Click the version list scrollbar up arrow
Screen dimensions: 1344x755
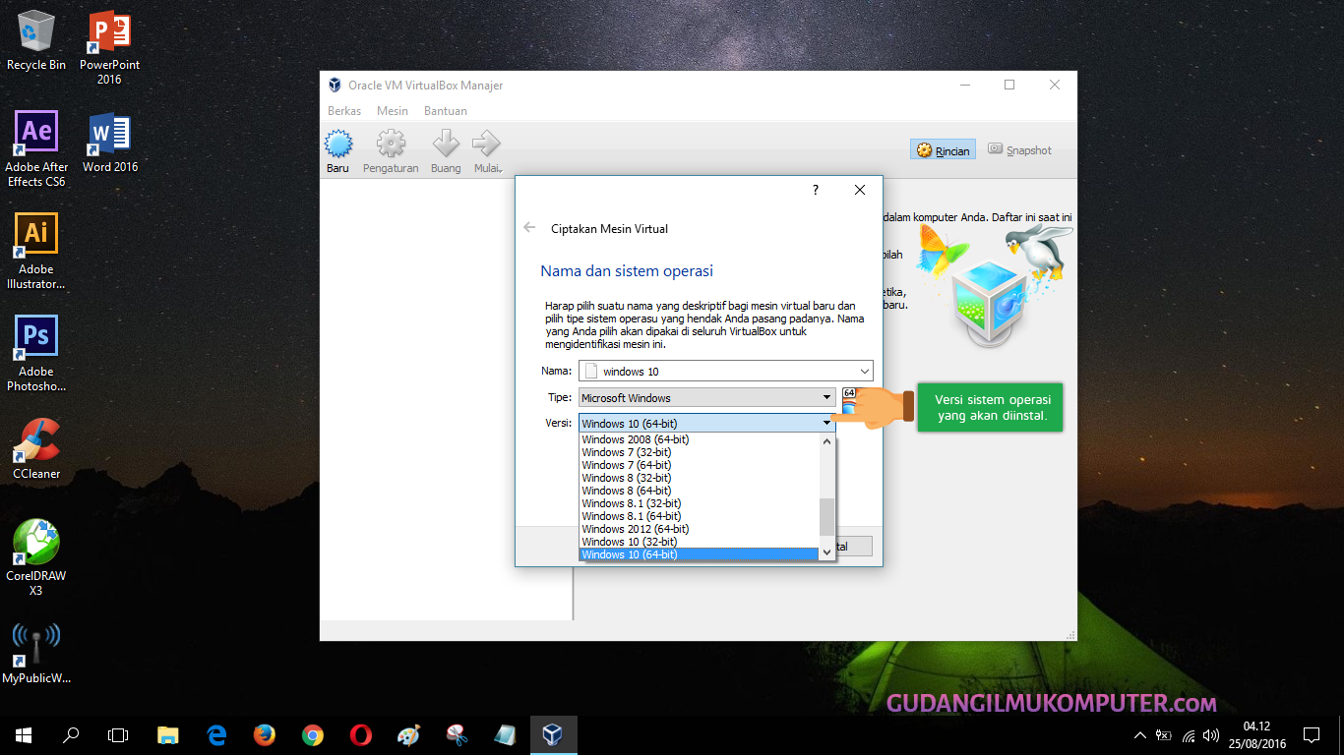827,441
